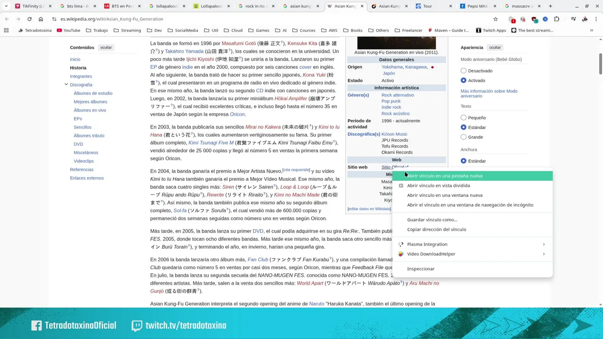
Task: Open the tab search dropdown arrow
Action: (6, 6)
